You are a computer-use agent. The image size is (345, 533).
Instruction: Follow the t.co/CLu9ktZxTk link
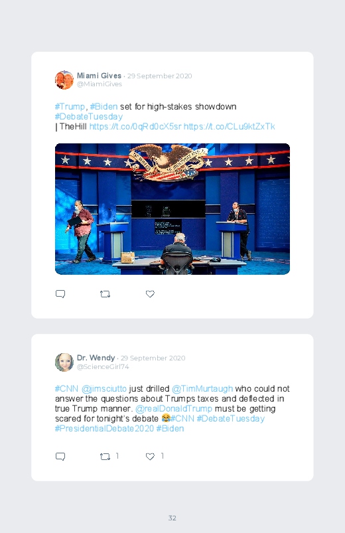pyautogui.click(x=229, y=127)
